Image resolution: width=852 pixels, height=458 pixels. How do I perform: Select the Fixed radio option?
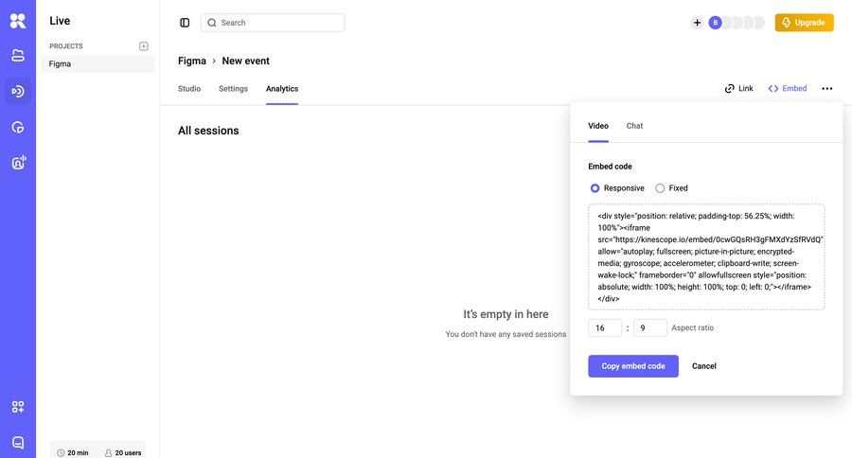point(660,188)
